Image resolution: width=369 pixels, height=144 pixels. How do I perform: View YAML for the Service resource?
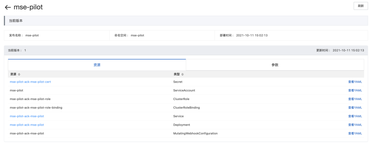point(355,116)
